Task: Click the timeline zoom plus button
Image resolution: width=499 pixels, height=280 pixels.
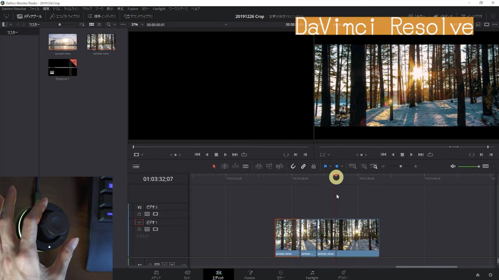Action: point(416,166)
